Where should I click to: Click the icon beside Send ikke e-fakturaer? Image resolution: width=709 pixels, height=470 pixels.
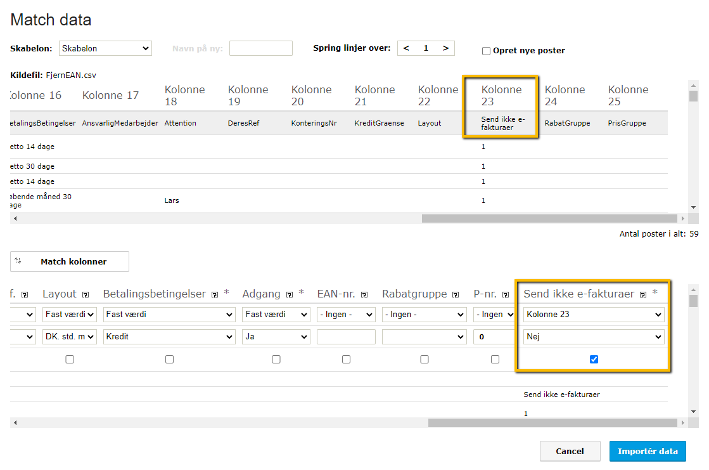[x=642, y=295]
